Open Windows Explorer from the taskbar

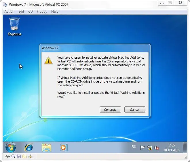(x=46, y=148)
